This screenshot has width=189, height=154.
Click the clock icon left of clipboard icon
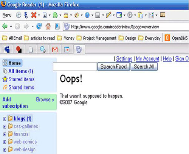[x=130, y=15]
